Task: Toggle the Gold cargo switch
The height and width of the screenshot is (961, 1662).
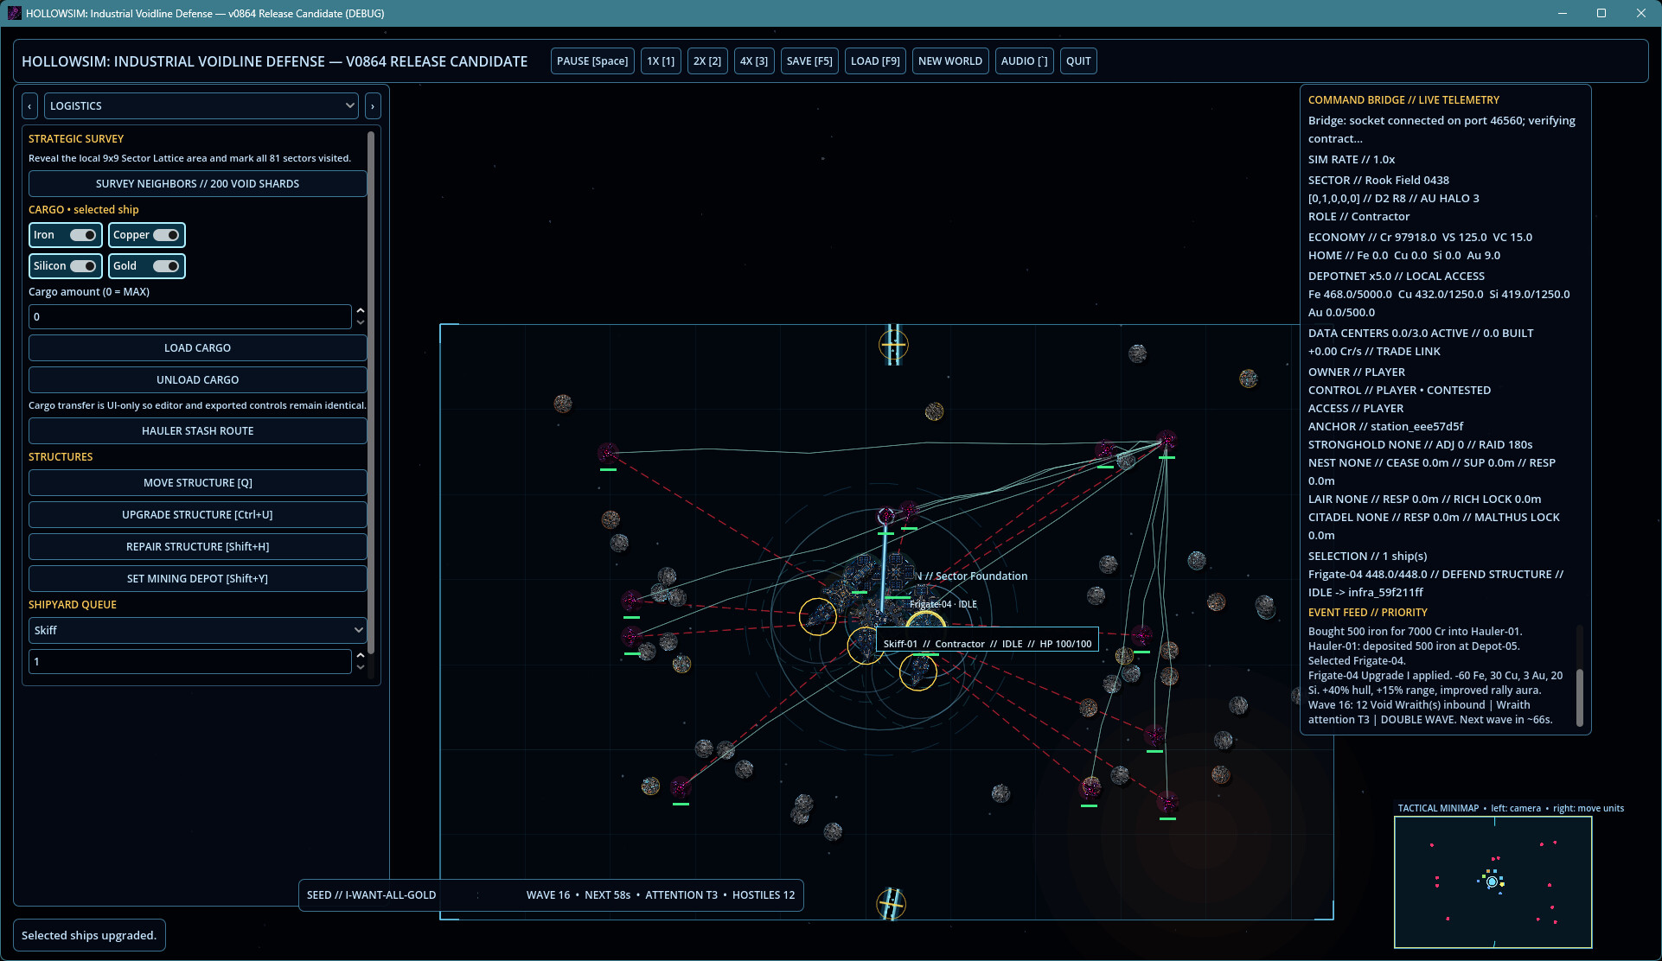Action: [x=166, y=266]
